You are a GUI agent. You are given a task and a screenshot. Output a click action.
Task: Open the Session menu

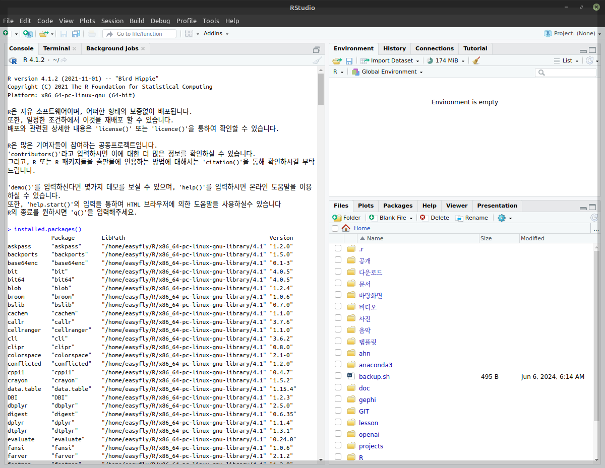pos(112,21)
